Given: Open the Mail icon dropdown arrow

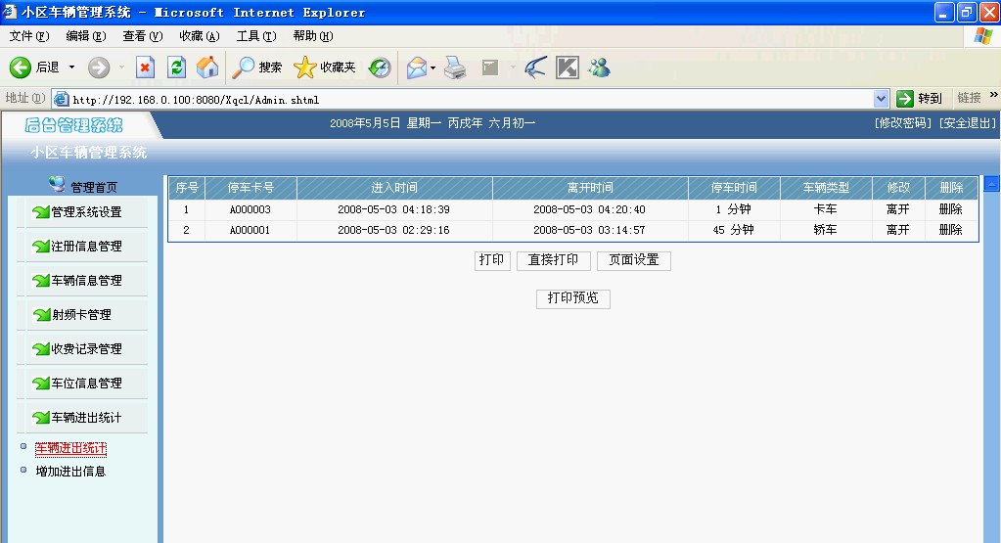Looking at the screenshot, I should (432, 67).
